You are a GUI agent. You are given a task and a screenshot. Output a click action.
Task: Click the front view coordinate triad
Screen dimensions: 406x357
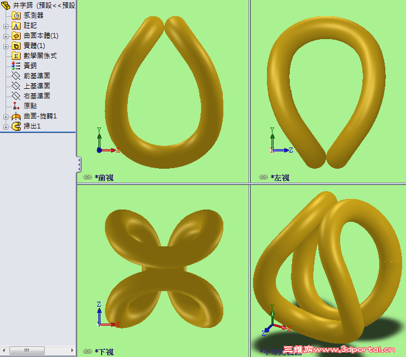pos(108,140)
